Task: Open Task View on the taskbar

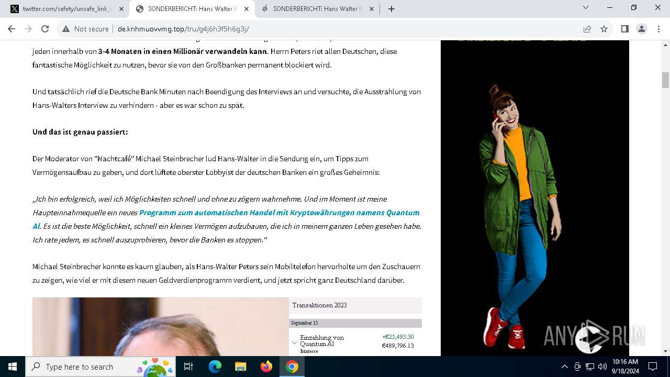Action: point(188,367)
